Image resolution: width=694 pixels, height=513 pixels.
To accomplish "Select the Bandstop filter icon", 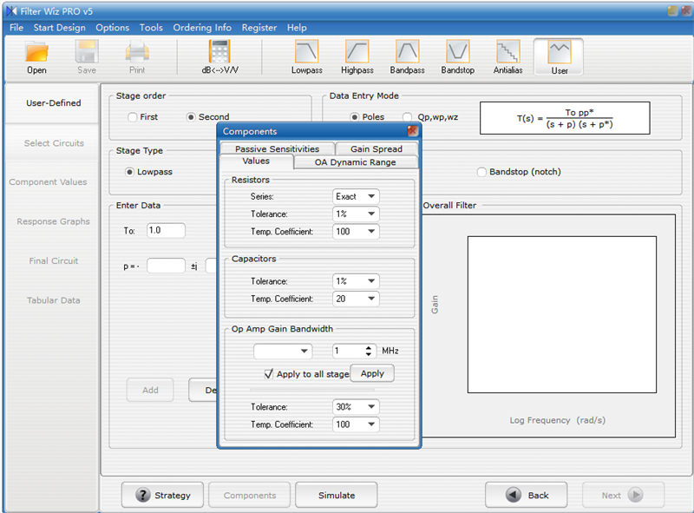I will (458, 52).
